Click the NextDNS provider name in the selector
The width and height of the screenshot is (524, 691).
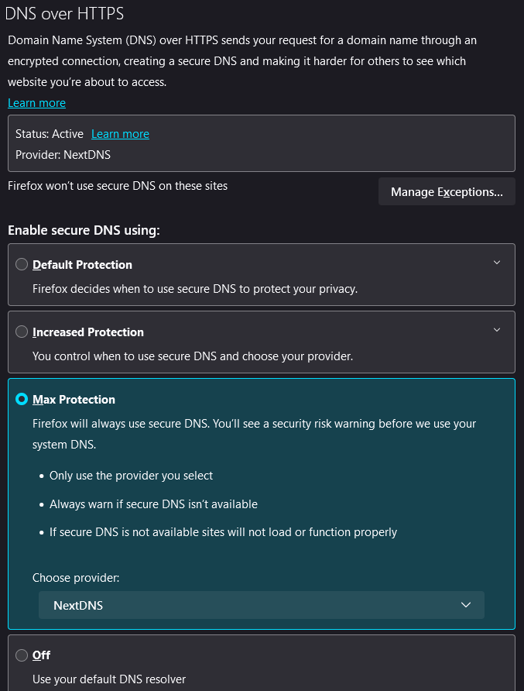pyautogui.click(x=78, y=605)
